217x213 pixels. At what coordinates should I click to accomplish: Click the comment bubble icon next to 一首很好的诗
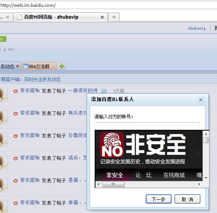104,91
